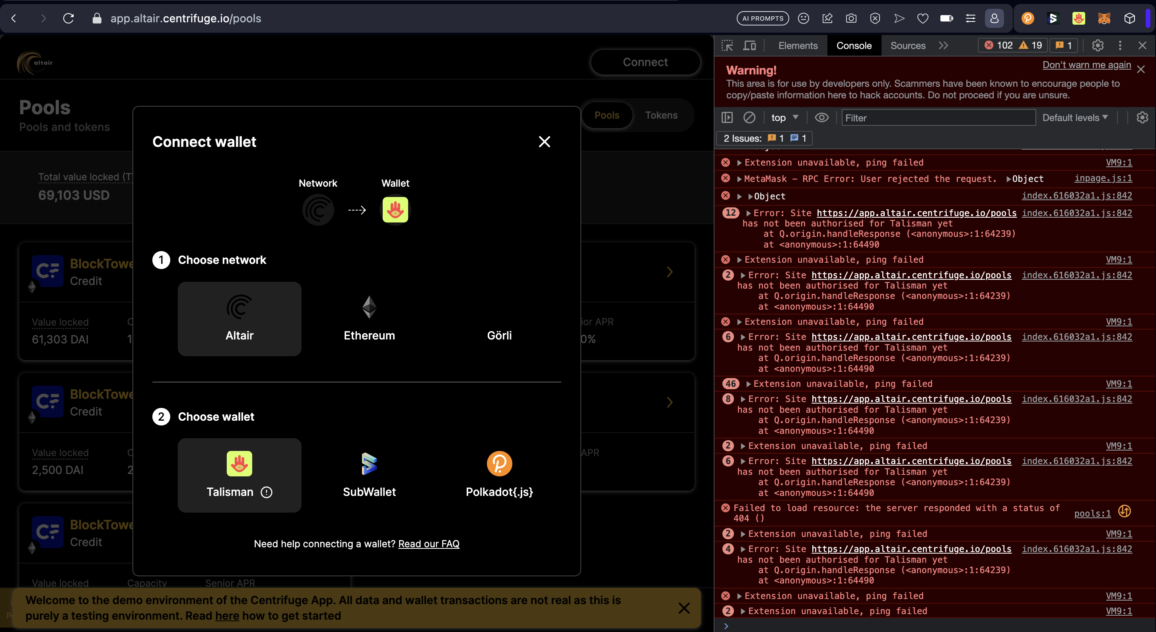Screen dimensions: 1156x632
Task: Create a live expression with the eye icon
Action: (822, 117)
